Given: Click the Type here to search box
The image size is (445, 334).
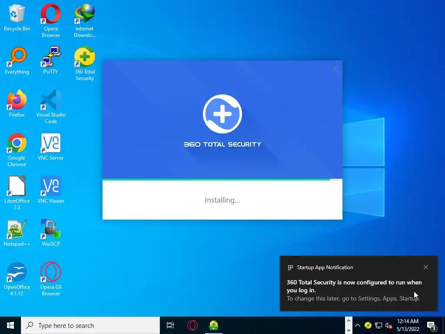Looking at the screenshot, I should (x=90, y=325).
